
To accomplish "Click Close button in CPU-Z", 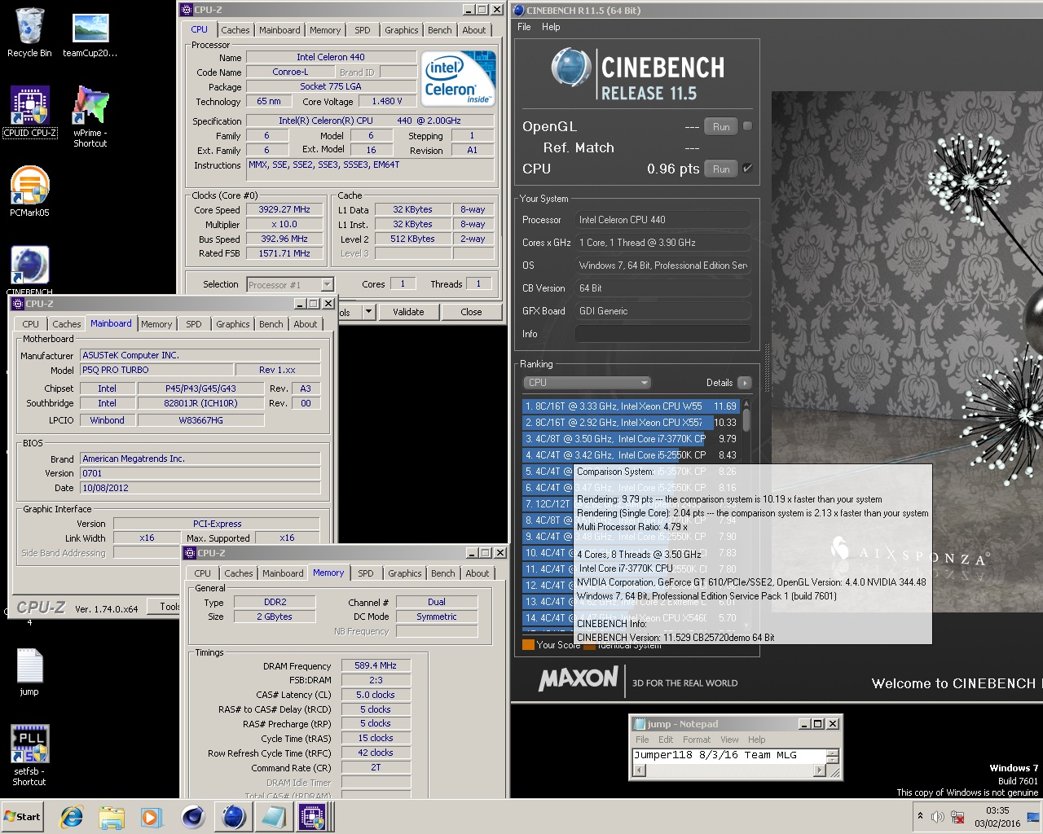I will [471, 311].
